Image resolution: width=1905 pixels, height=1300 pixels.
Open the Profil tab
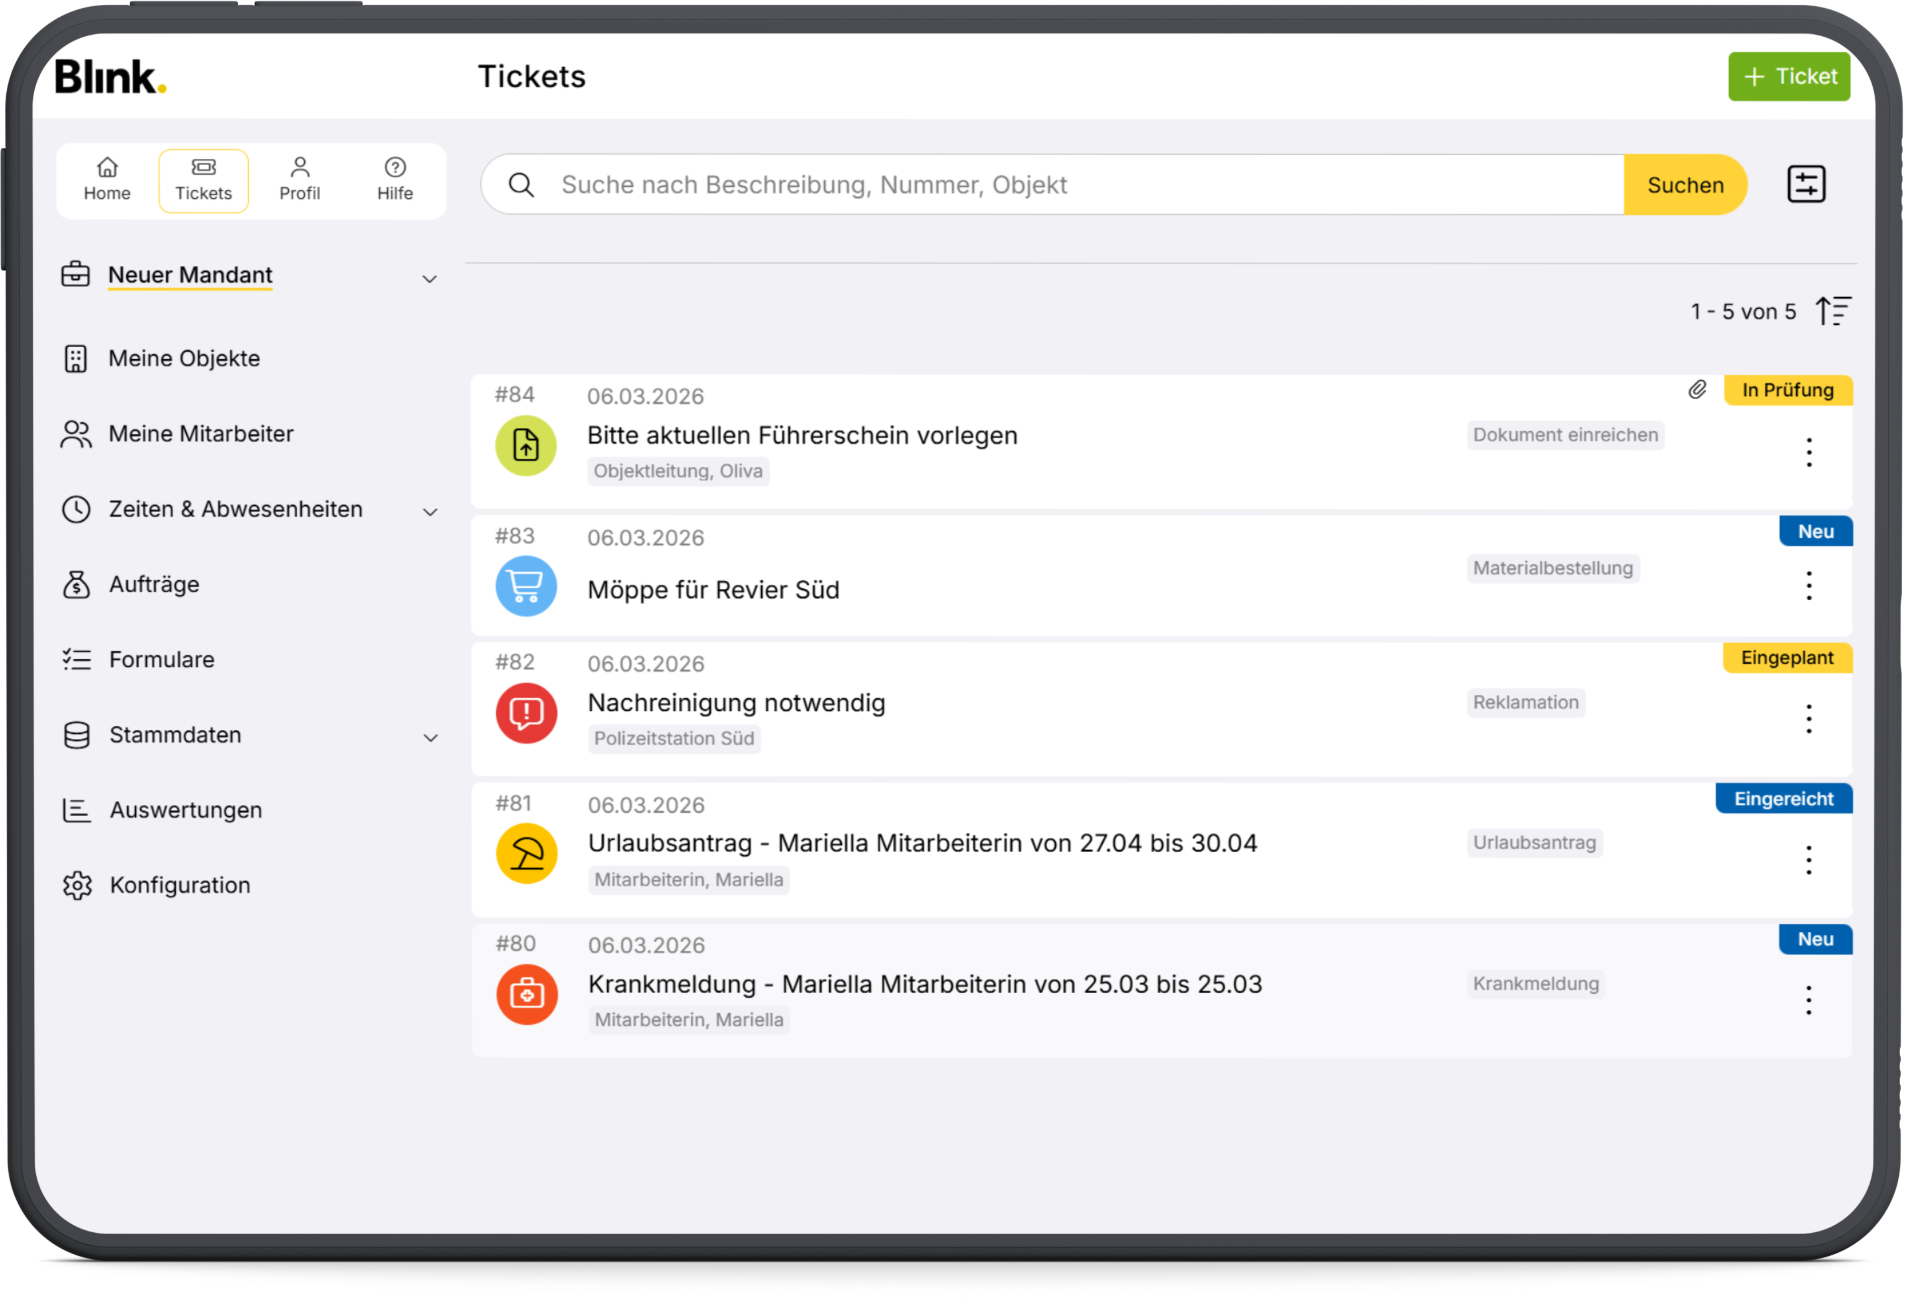[x=299, y=181]
